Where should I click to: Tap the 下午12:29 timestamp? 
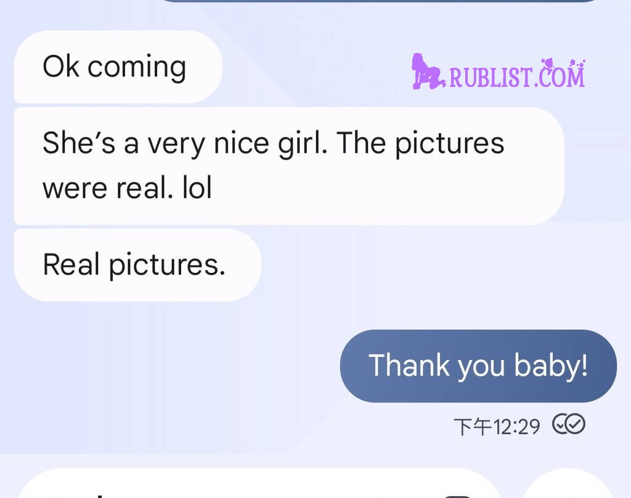[497, 427]
